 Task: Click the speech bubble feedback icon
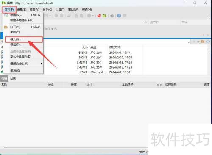124,16
